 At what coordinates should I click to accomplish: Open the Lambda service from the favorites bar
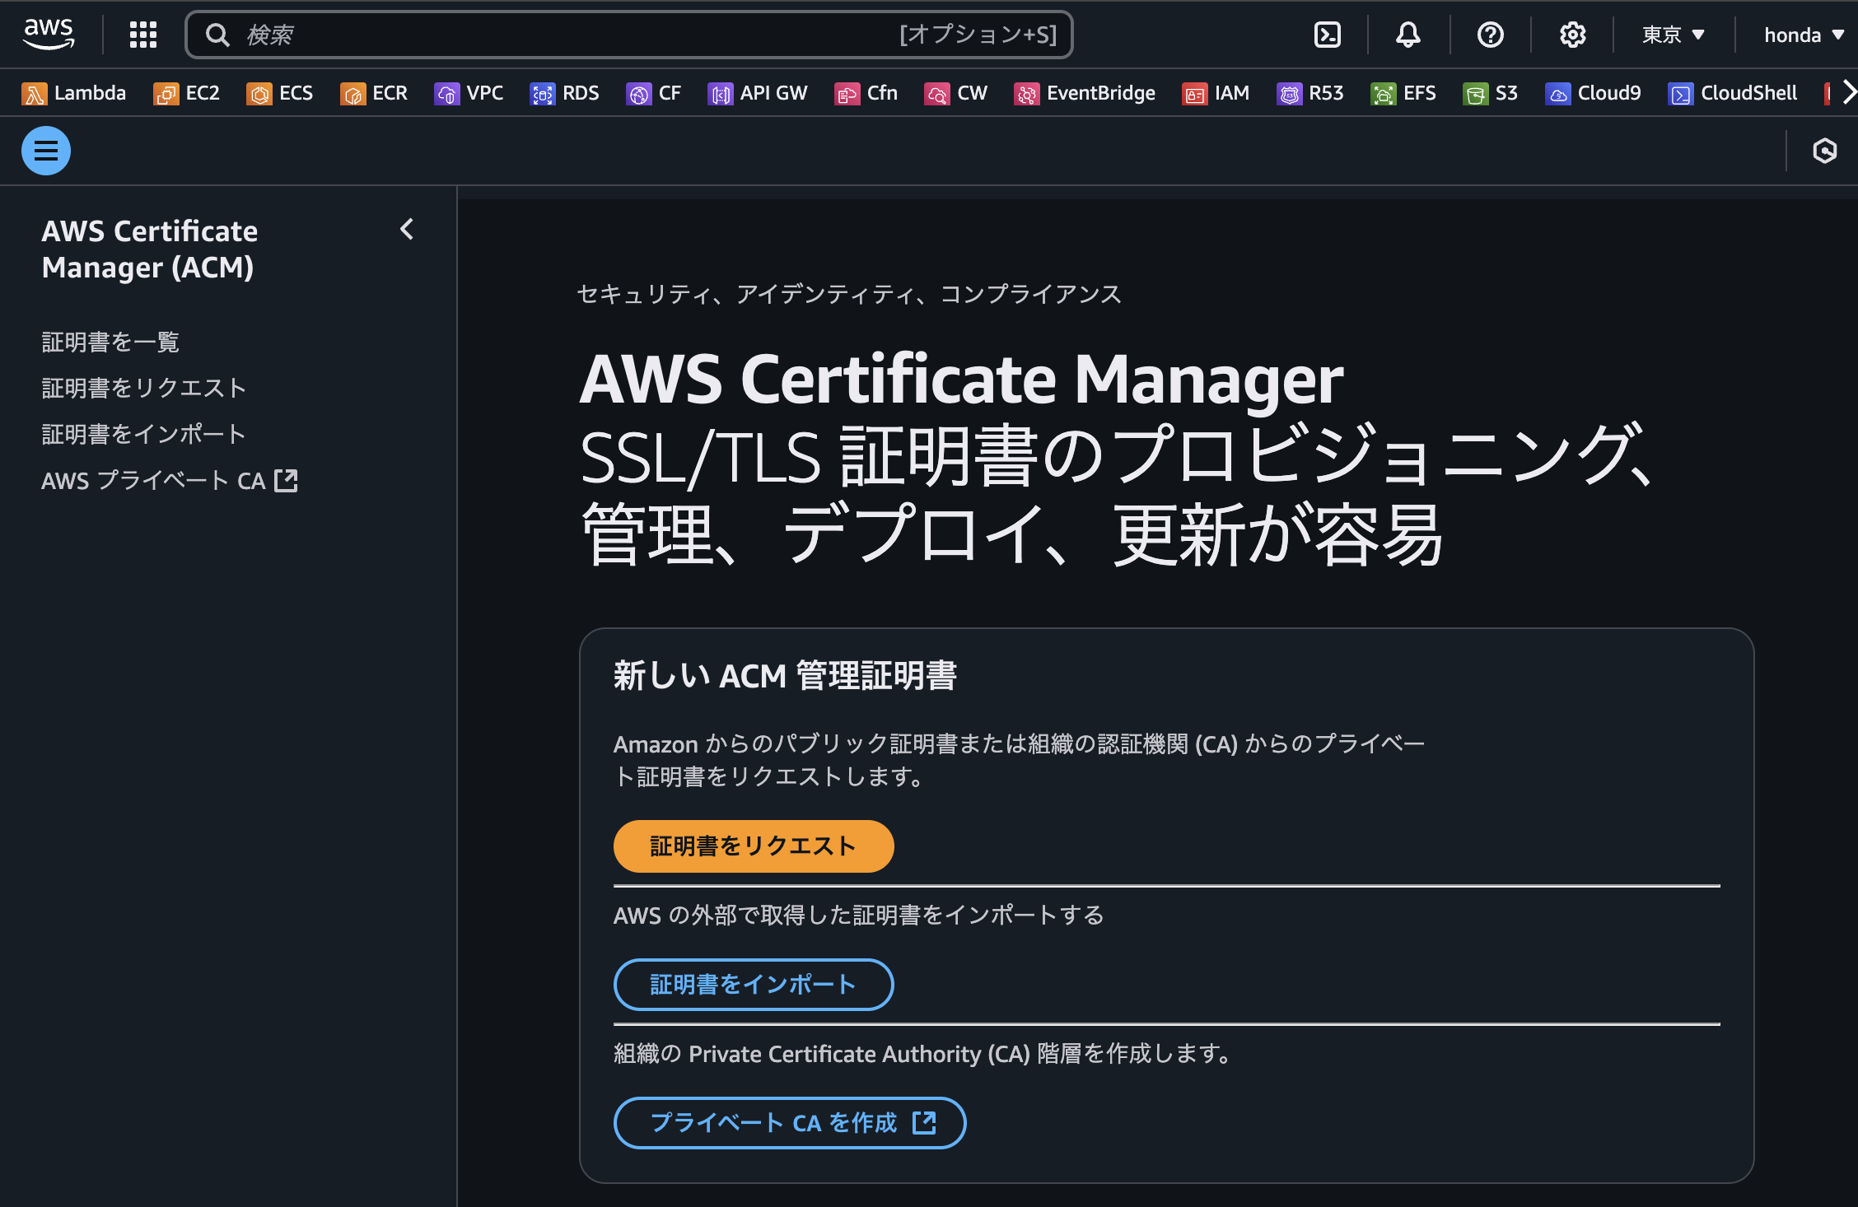point(74,93)
